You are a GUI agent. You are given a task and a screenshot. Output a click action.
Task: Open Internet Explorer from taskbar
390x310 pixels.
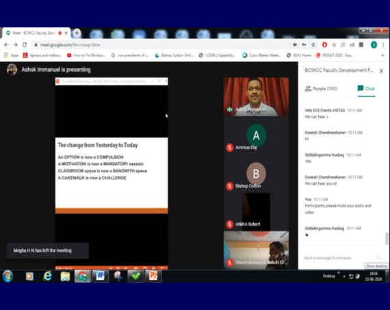[x=47, y=276]
